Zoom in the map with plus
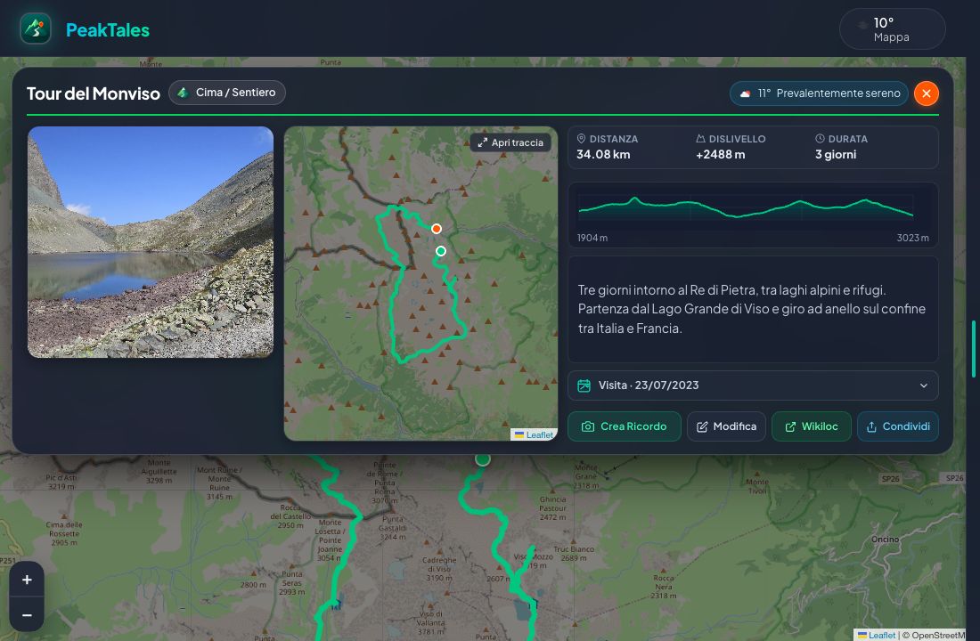 point(27,580)
